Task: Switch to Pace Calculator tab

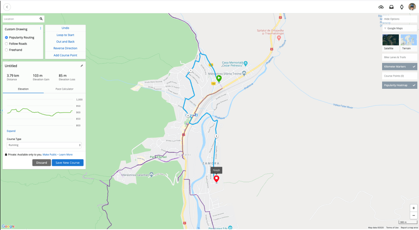Action: click(64, 89)
